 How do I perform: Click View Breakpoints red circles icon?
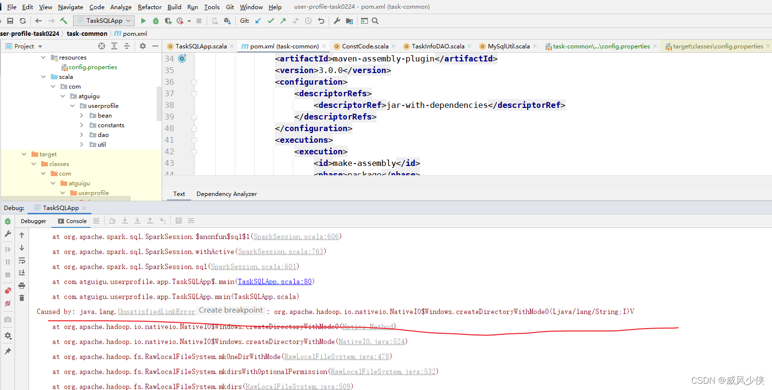pyautogui.click(x=8, y=291)
